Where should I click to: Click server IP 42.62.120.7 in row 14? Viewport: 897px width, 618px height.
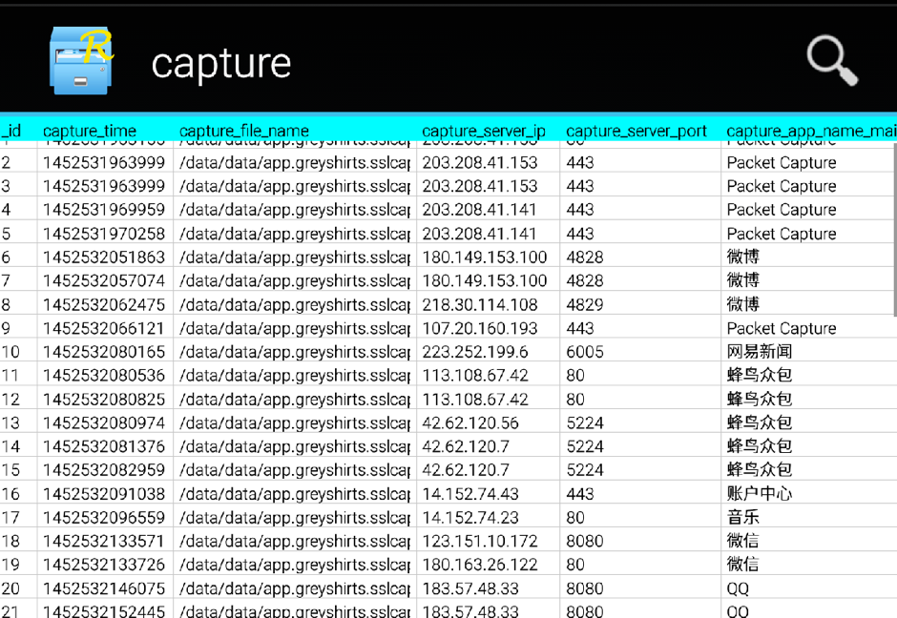tap(466, 446)
